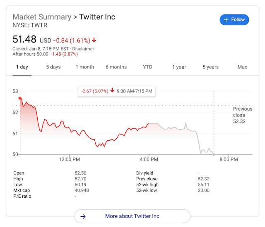Image resolution: width=265 pixels, height=227 pixels.
Task: Click the Twitter Inc company title
Action: tap(97, 17)
